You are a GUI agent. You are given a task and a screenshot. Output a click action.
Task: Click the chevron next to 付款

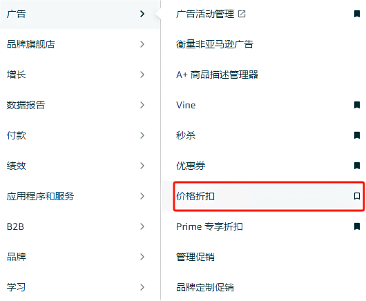[142, 135]
